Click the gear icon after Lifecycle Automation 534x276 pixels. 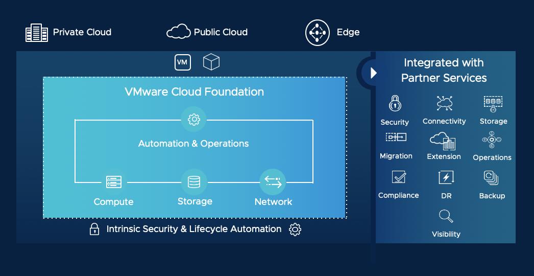coord(295,229)
